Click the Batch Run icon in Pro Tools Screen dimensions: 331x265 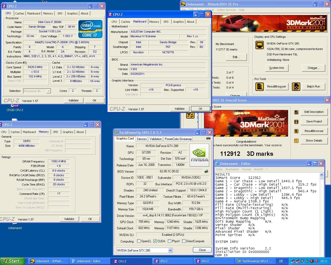click(x=296, y=86)
